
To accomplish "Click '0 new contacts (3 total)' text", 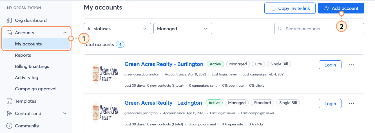I will pyautogui.click(x=165, y=85).
